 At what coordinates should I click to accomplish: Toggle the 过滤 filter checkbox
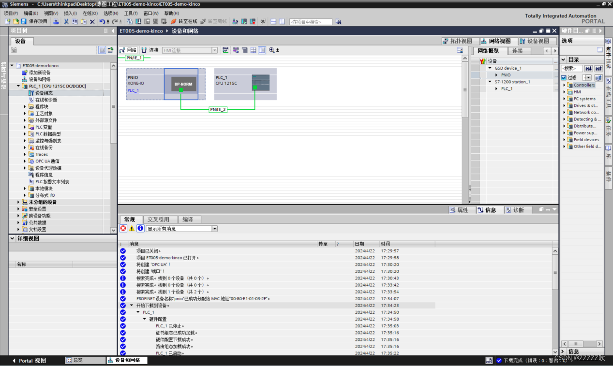564,77
